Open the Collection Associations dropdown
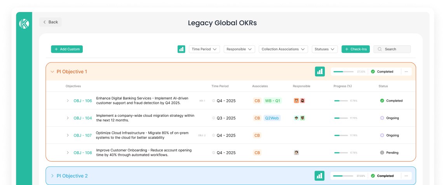 (x=283, y=49)
